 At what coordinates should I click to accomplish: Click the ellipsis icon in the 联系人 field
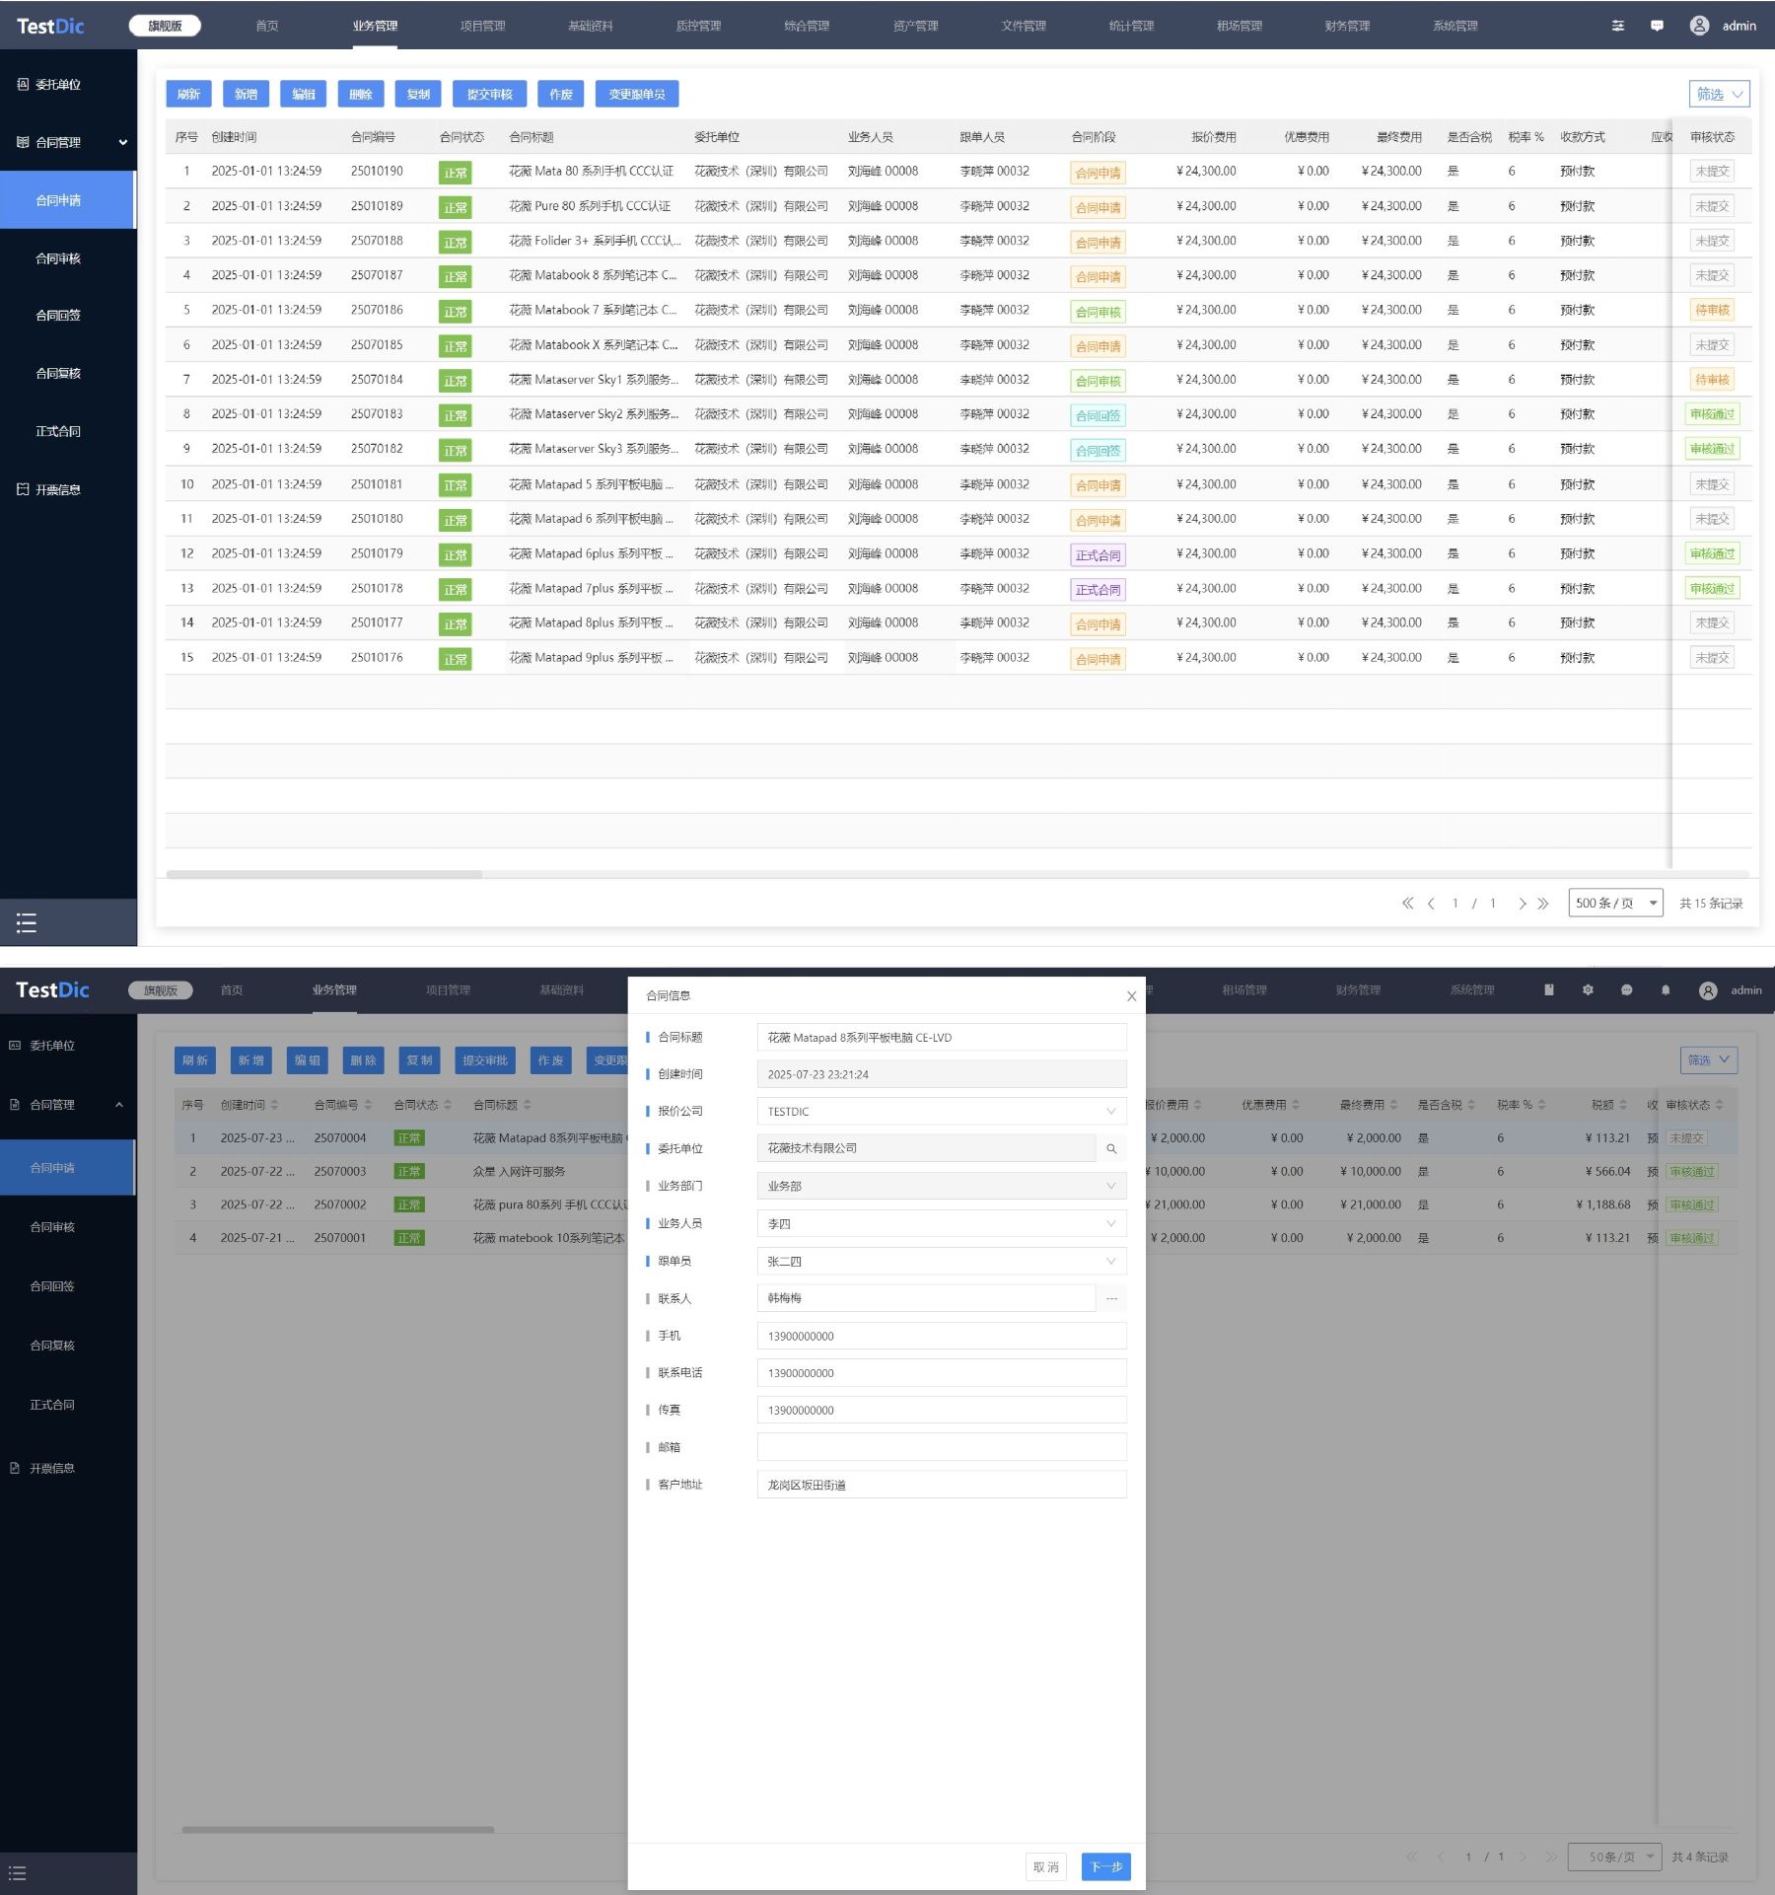[x=1111, y=1298]
